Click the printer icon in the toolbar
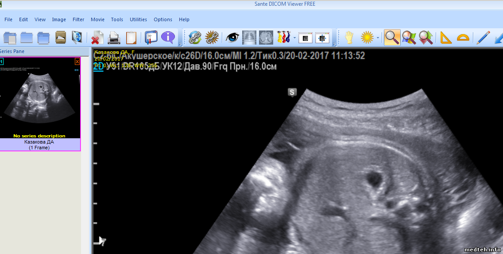The width and height of the screenshot is (503, 254). [114, 38]
